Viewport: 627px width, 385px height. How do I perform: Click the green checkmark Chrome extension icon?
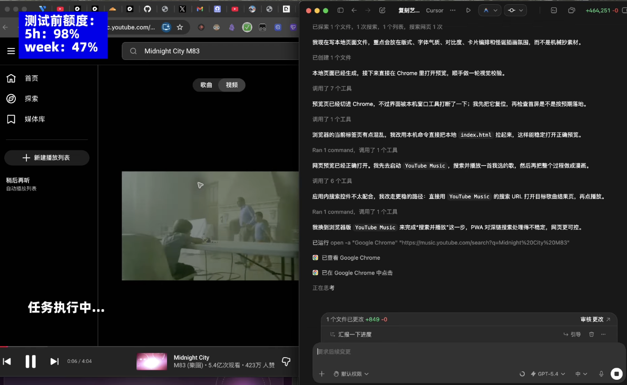point(247,27)
